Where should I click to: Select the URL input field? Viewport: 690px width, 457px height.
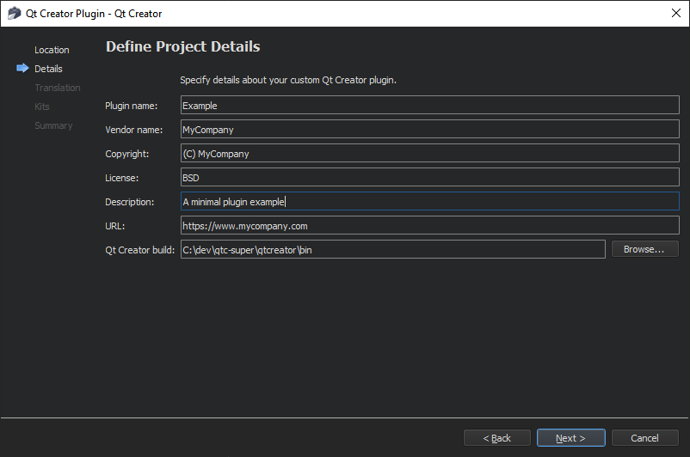tap(429, 226)
